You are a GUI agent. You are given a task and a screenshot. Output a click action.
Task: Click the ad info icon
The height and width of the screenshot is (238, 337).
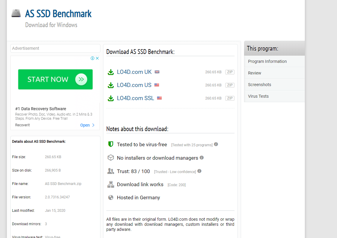pos(92,58)
